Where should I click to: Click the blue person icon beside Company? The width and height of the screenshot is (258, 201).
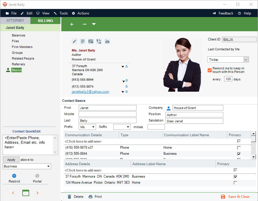point(169,108)
